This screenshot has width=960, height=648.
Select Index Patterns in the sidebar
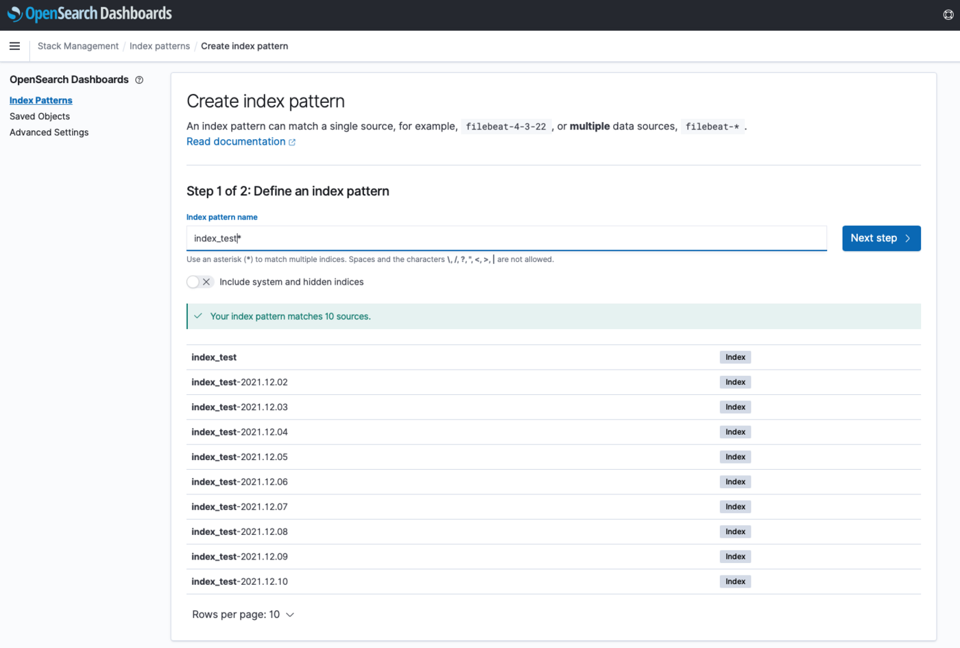[x=40, y=100]
